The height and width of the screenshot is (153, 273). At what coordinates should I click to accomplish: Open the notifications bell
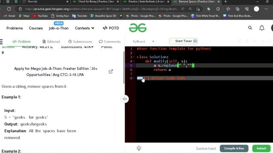pyautogui.click(x=261, y=28)
